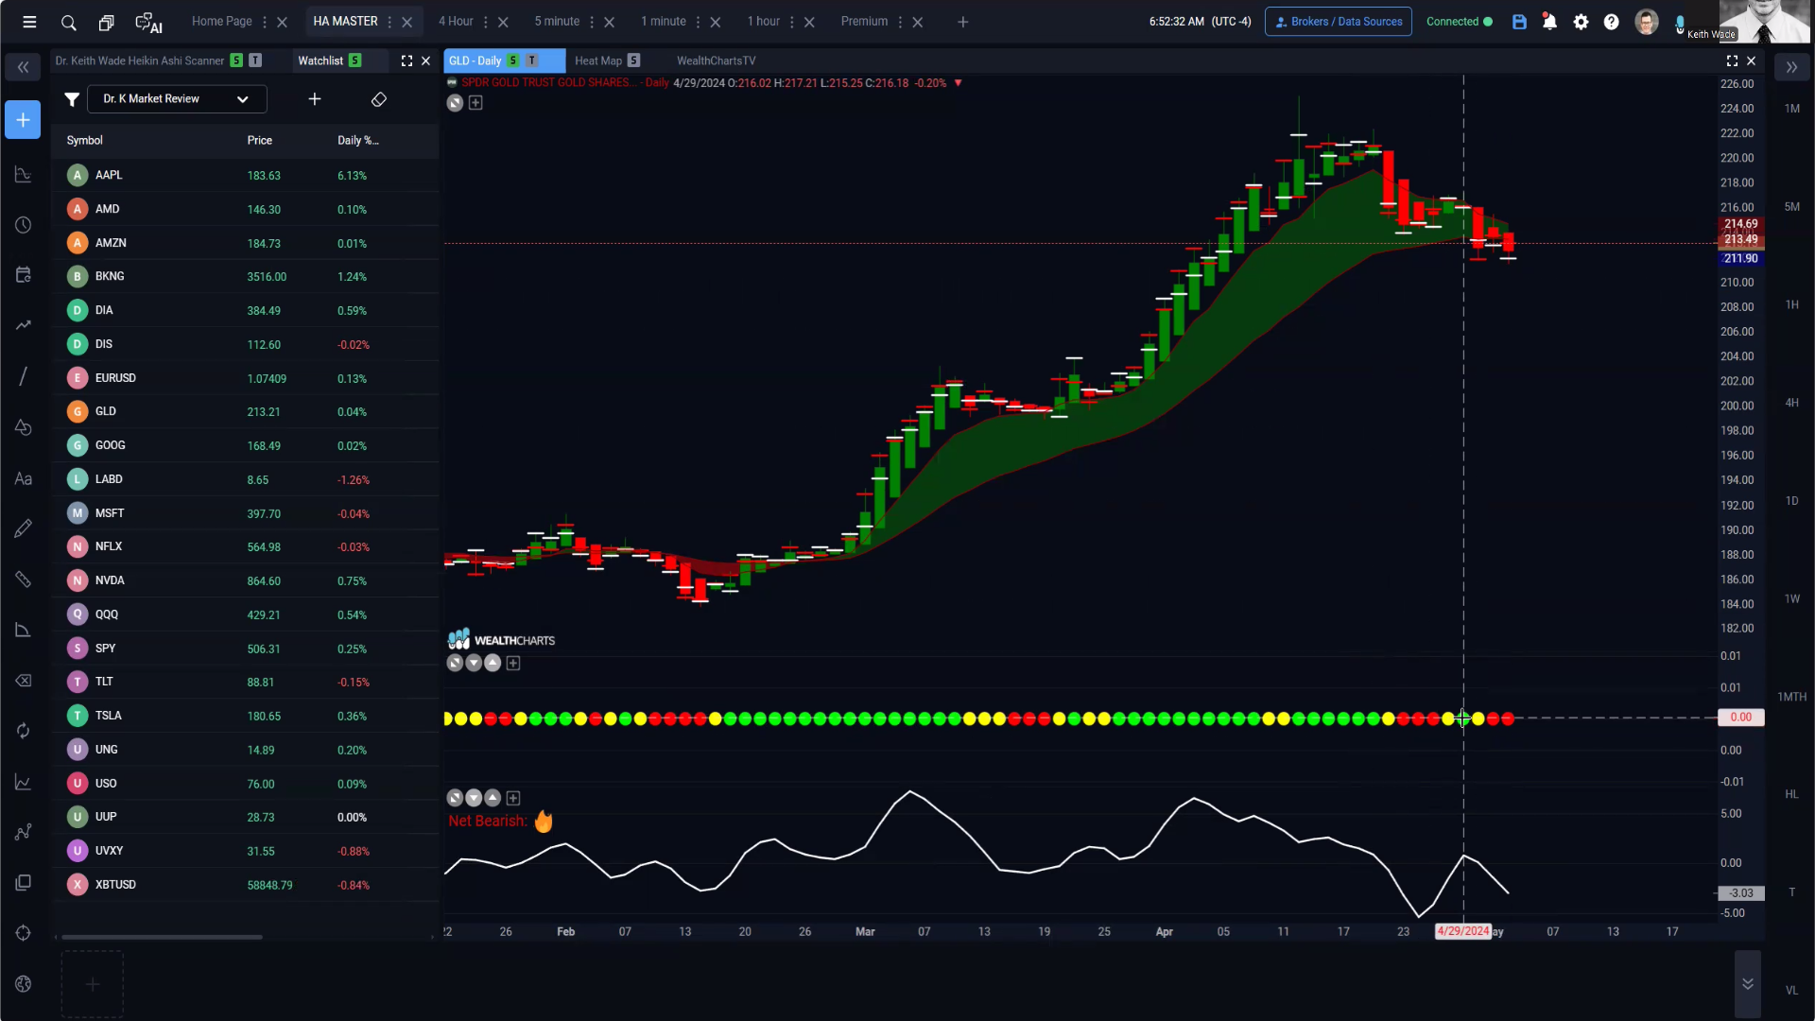Screen dimensions: 1815x1021
Task: Select the pencil freehand drawing tool
Action: [x=23, y=528]
